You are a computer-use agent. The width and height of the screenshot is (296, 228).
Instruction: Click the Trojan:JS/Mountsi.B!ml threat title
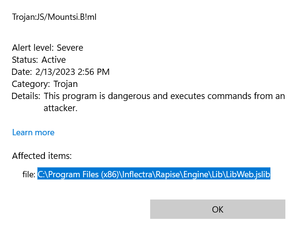coord(57,17)
